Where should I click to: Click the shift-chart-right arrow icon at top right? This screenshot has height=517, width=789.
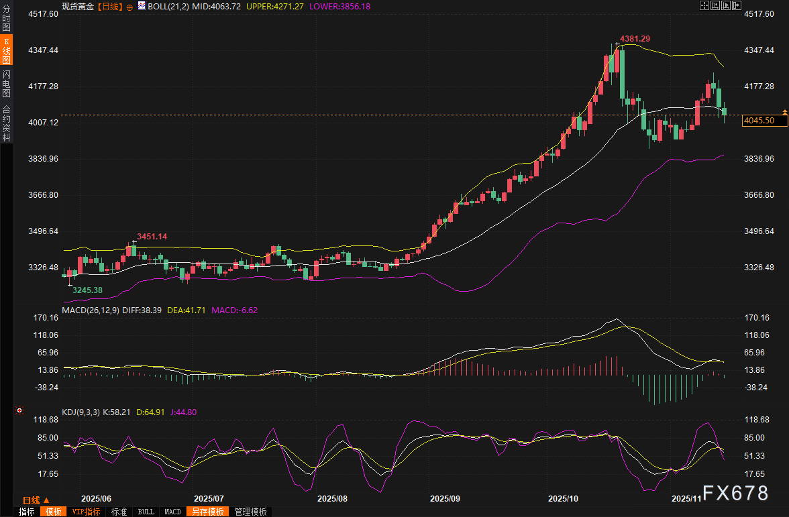pos(737,5)
